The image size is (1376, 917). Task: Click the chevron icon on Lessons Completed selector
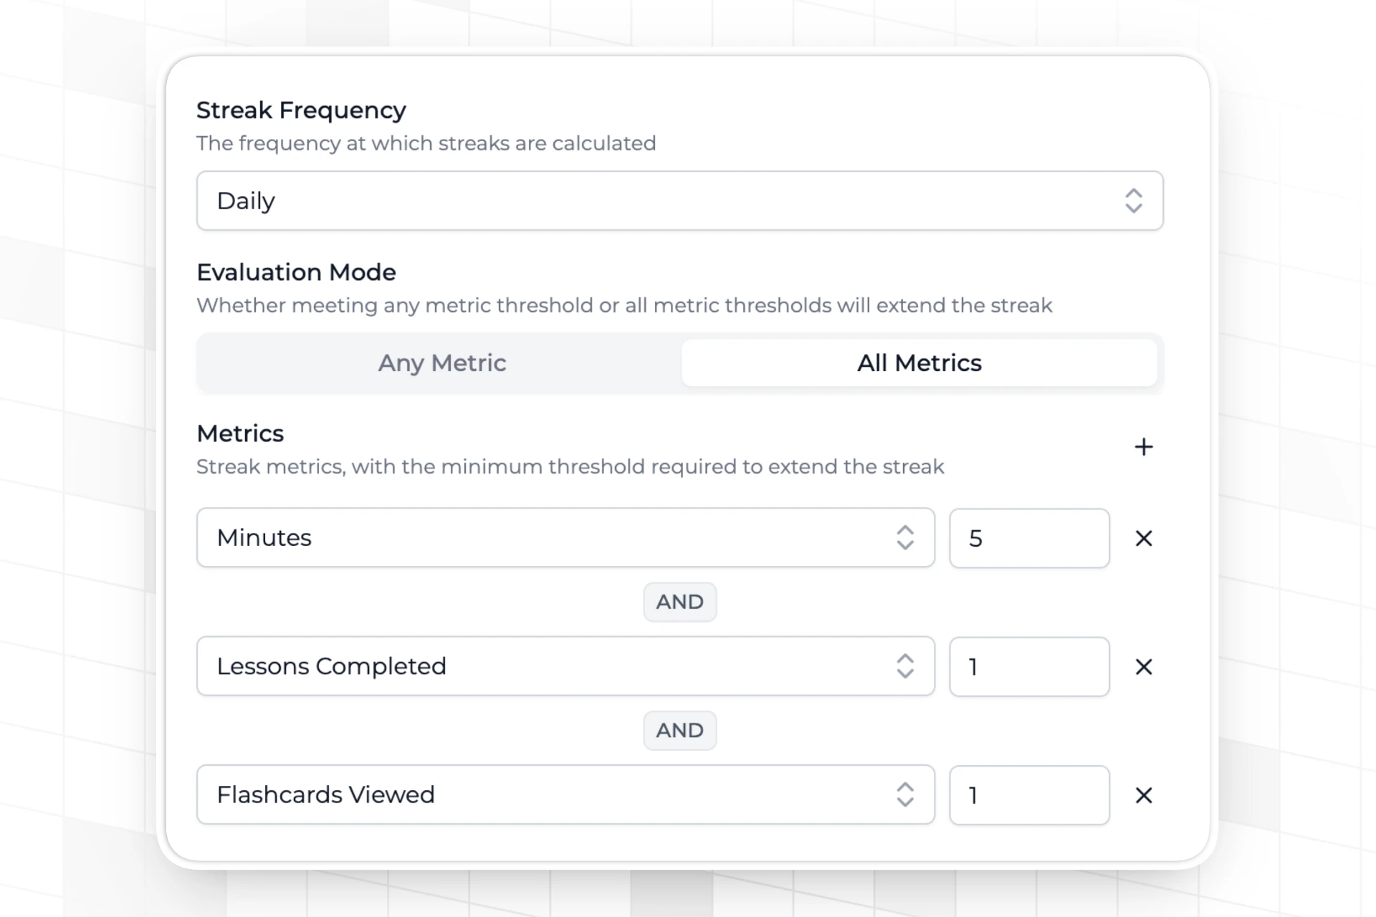pyautogui.click(x=905, y=666)
